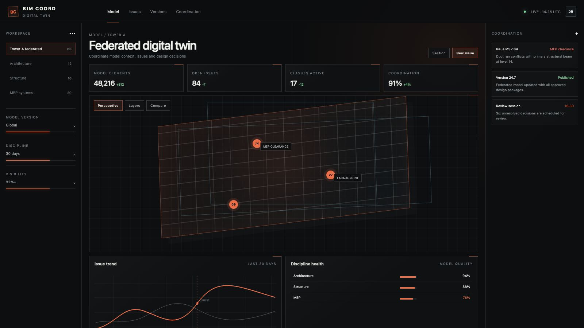
Task: Click MODEL QUALITY label
Action: click(456, 264)
